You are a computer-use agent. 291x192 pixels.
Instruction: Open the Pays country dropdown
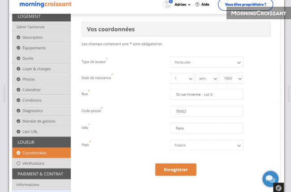[206, 145]
